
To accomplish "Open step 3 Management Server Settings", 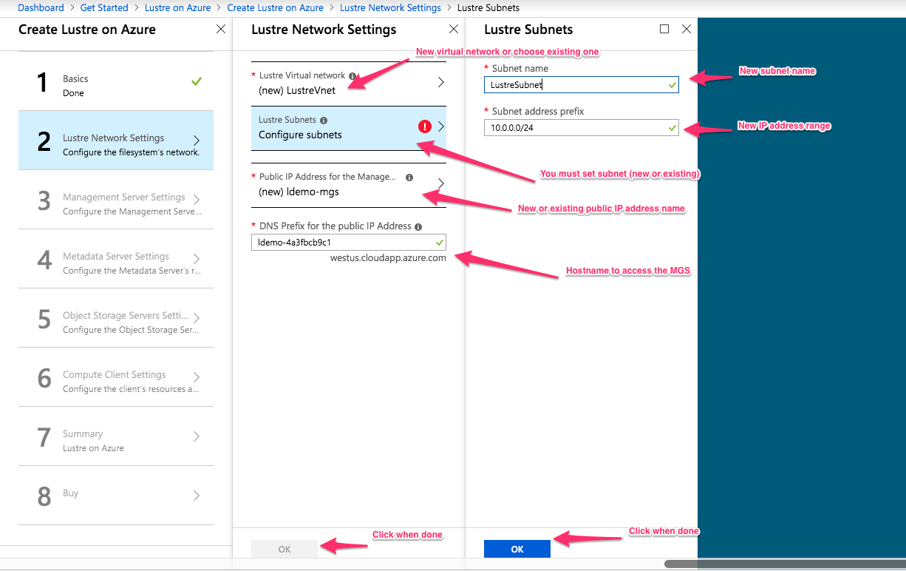I will coord(116,200).
